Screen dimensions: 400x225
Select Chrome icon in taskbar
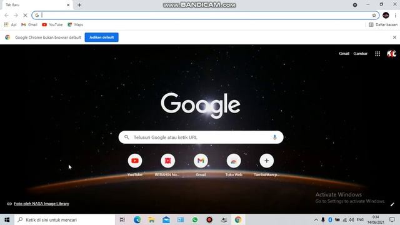238,219
